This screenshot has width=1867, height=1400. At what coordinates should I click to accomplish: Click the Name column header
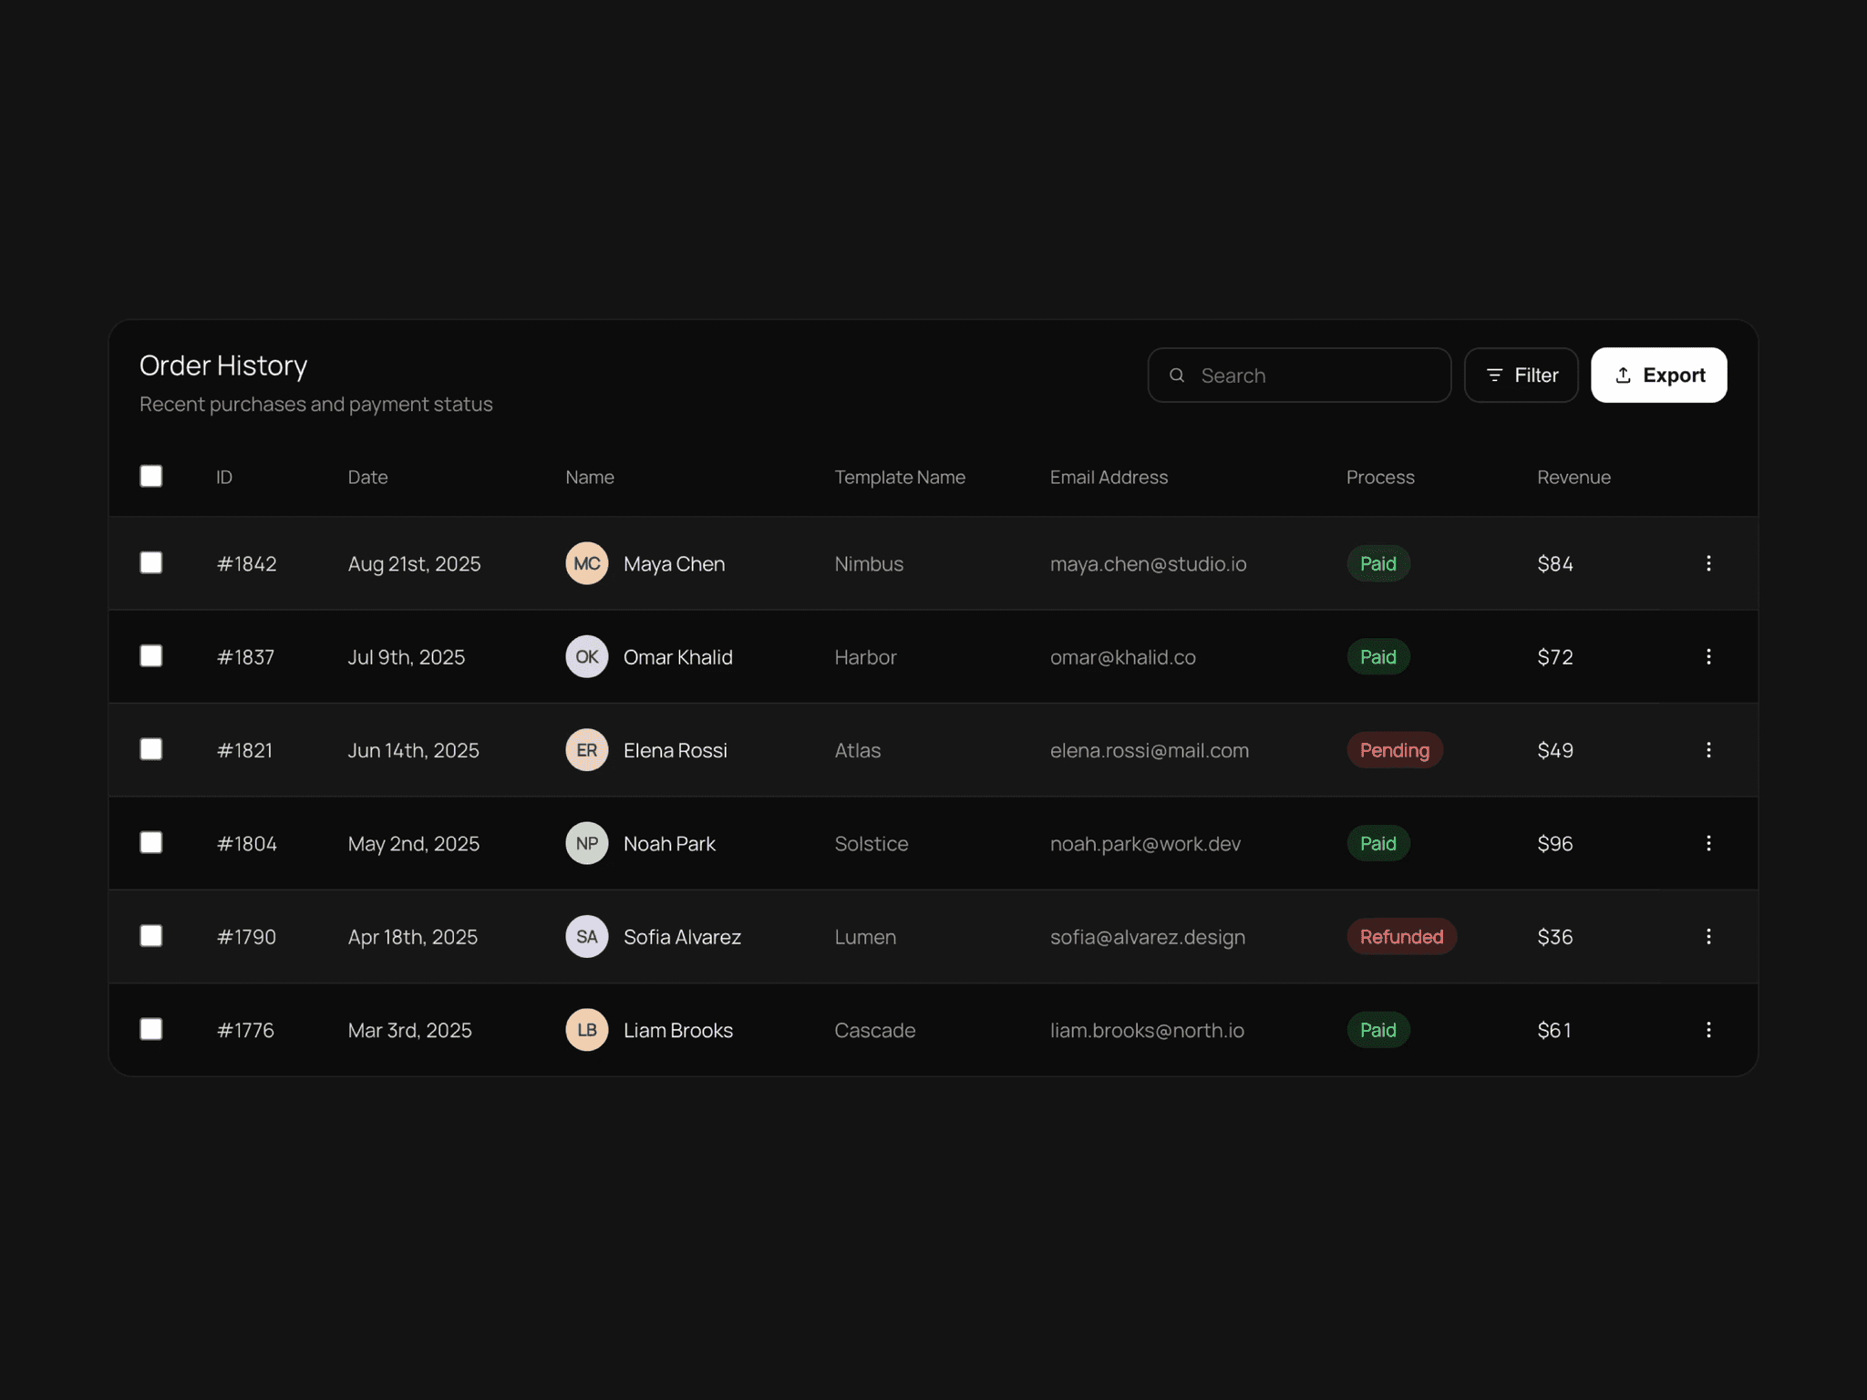[590, 478]
